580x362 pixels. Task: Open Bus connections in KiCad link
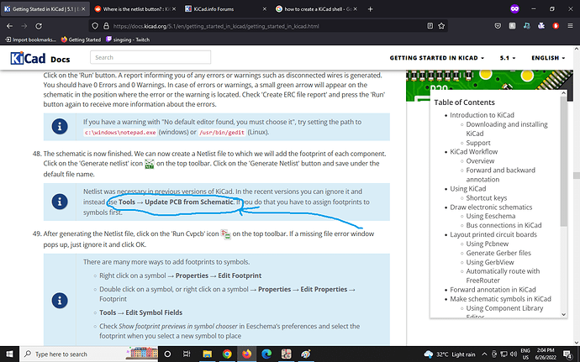pyautogui.click(x=504, y=225)
